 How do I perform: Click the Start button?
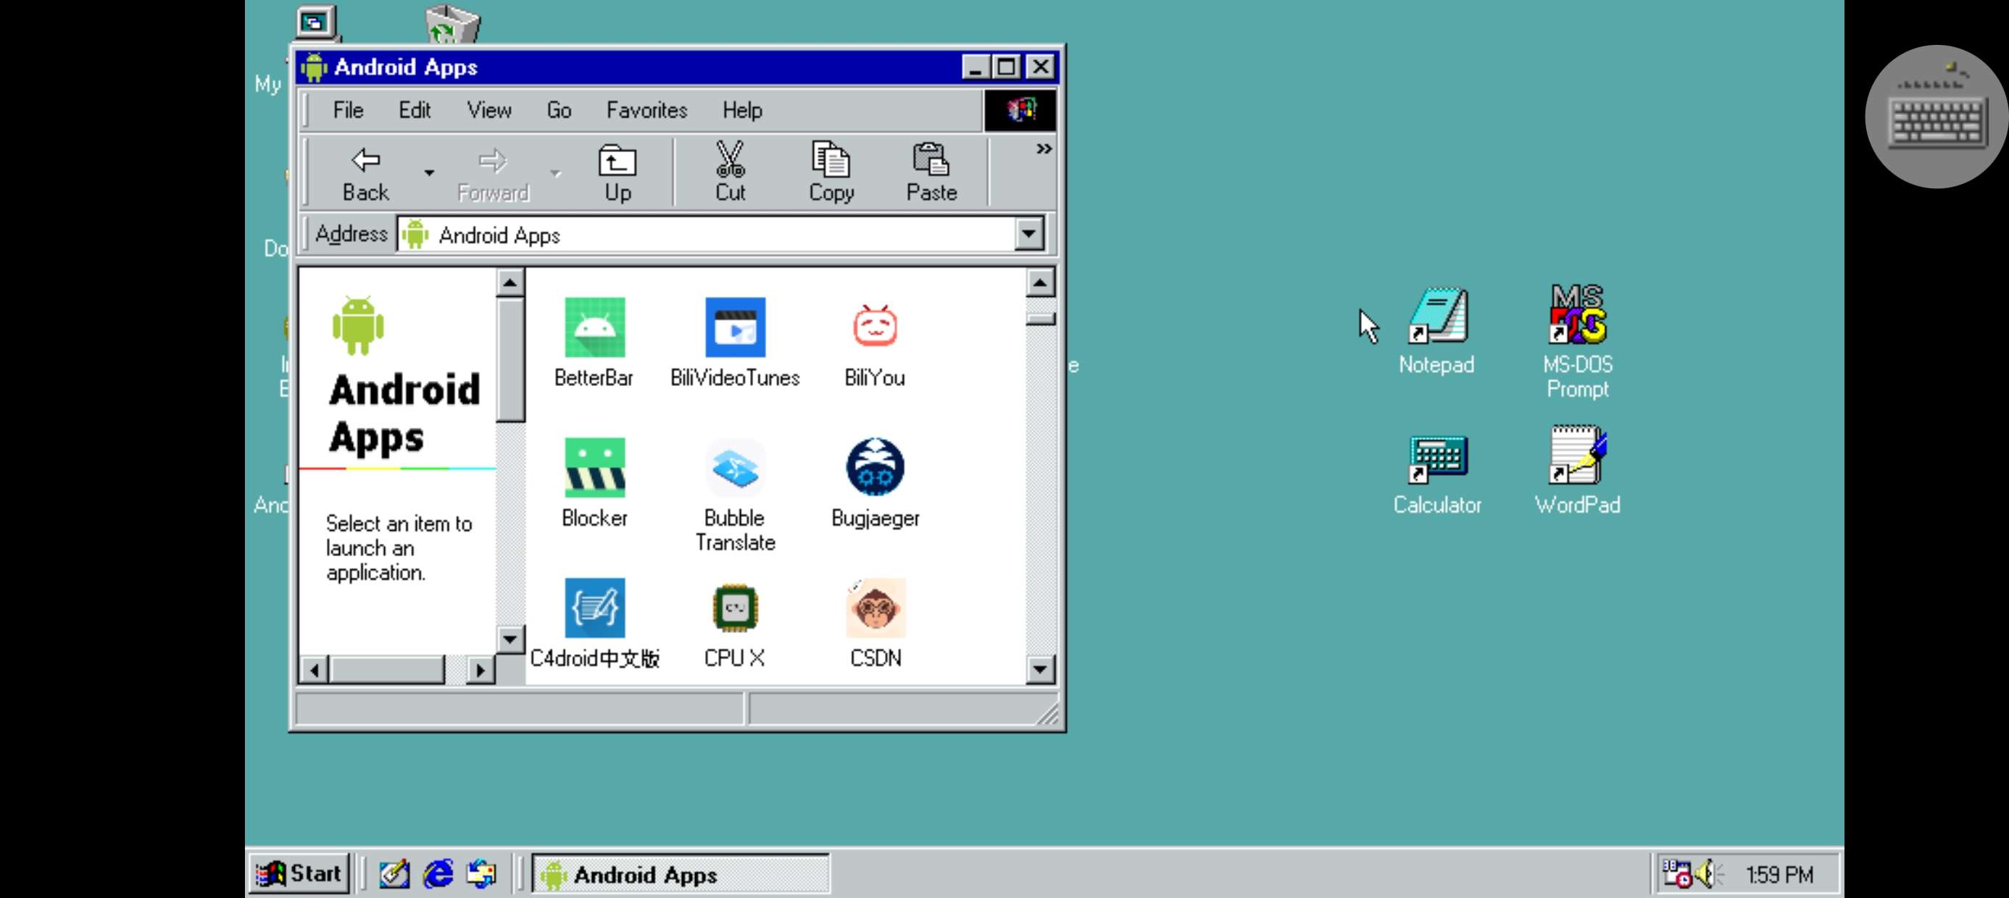299,873
